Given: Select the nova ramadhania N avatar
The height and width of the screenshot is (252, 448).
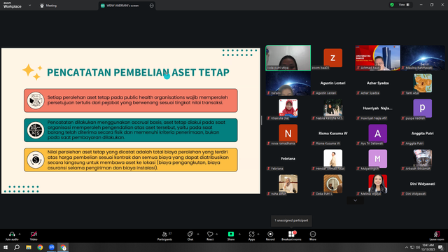Looking at the screenshot, I should tap(288, 133).
